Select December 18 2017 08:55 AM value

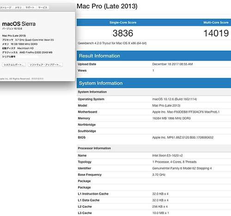coord(172,64)
